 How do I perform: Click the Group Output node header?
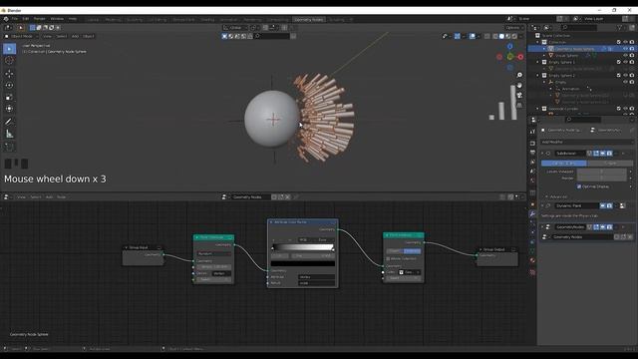point(497,249)
